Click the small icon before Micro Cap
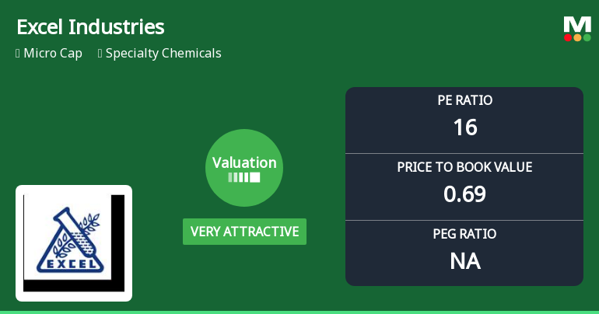The image size is (599, 314). point(18,54)
